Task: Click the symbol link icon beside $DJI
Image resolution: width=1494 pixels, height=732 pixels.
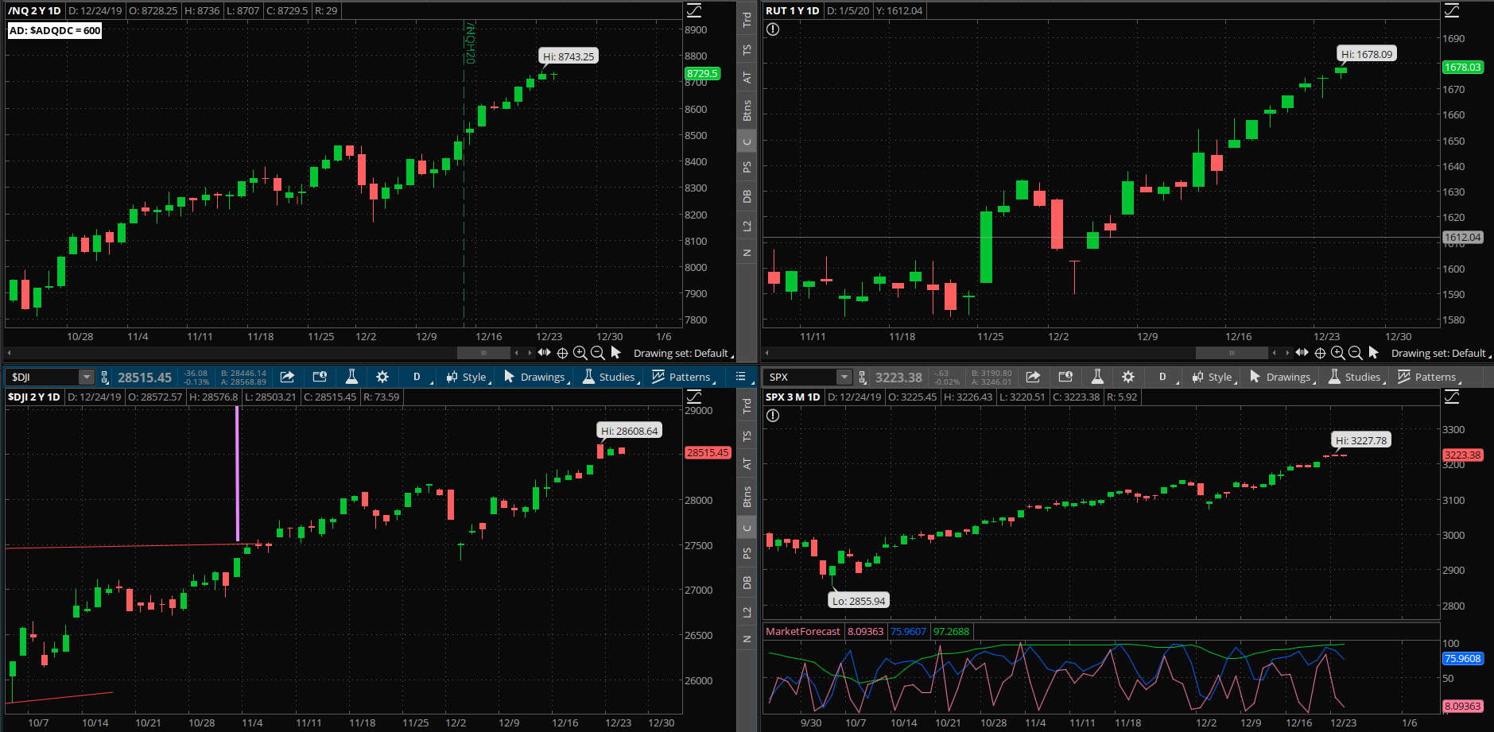Action: pyautogui.click(x=105, y=378)
